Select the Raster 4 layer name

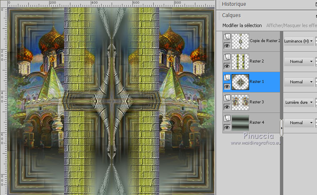(x=257, y=122)
